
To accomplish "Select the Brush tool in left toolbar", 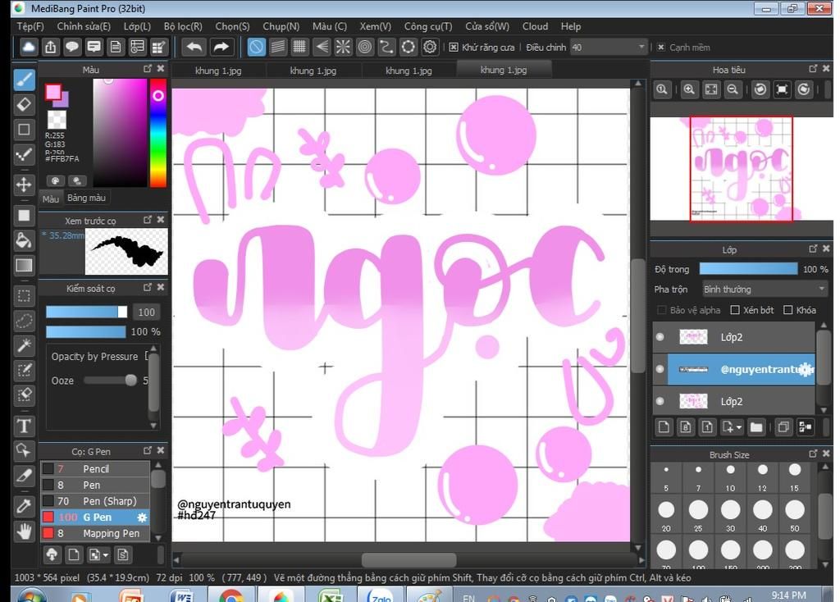I will point(24,80).
